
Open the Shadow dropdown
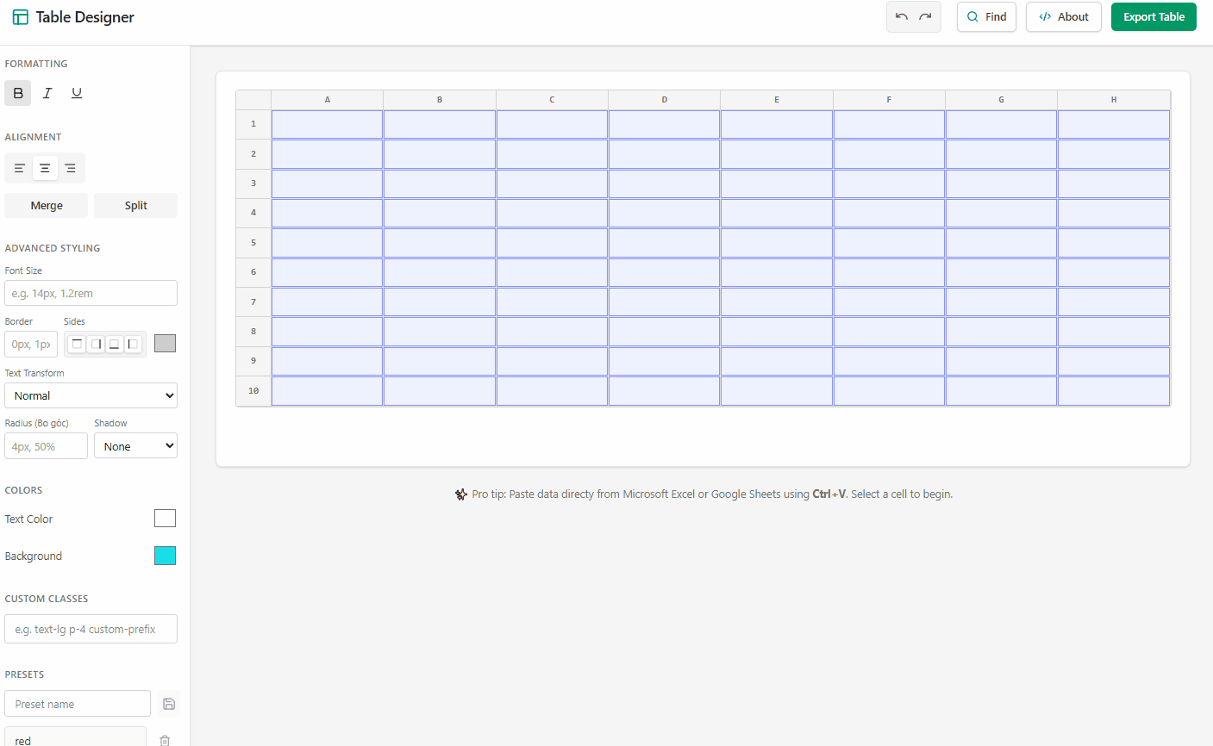pyautogui.click(x=135, y=446)
